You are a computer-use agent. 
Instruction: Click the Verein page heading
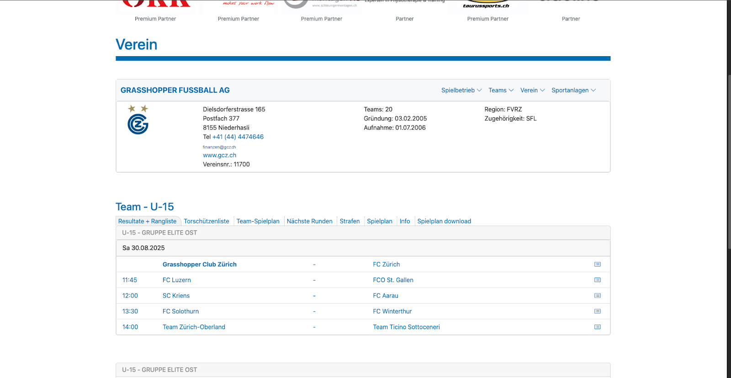point(137,45)
